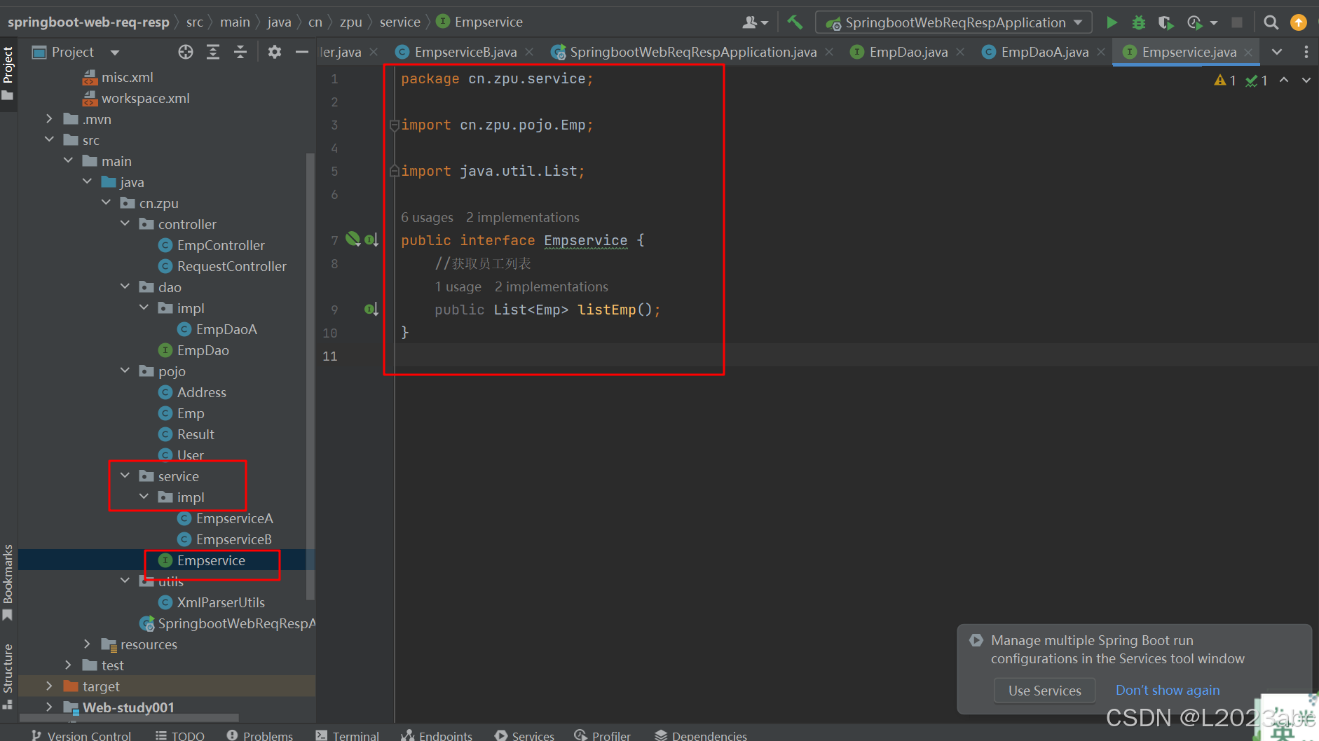Collapse the src folder
The height and width of the screenshot is (741, 1319).
(x=49, y=140)
